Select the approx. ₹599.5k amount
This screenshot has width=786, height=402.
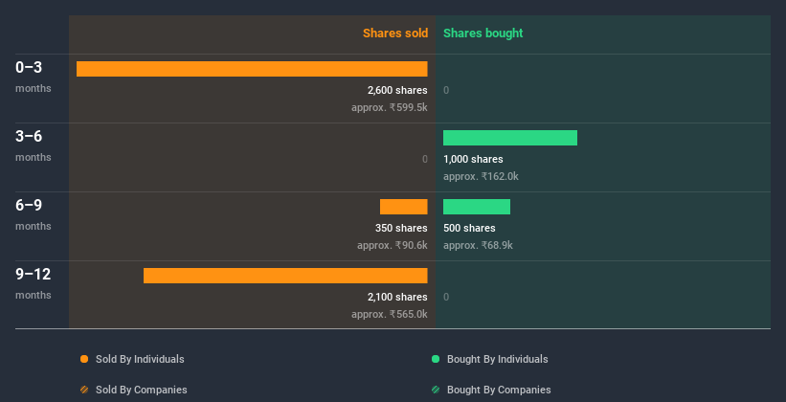[x=390, y=107]
